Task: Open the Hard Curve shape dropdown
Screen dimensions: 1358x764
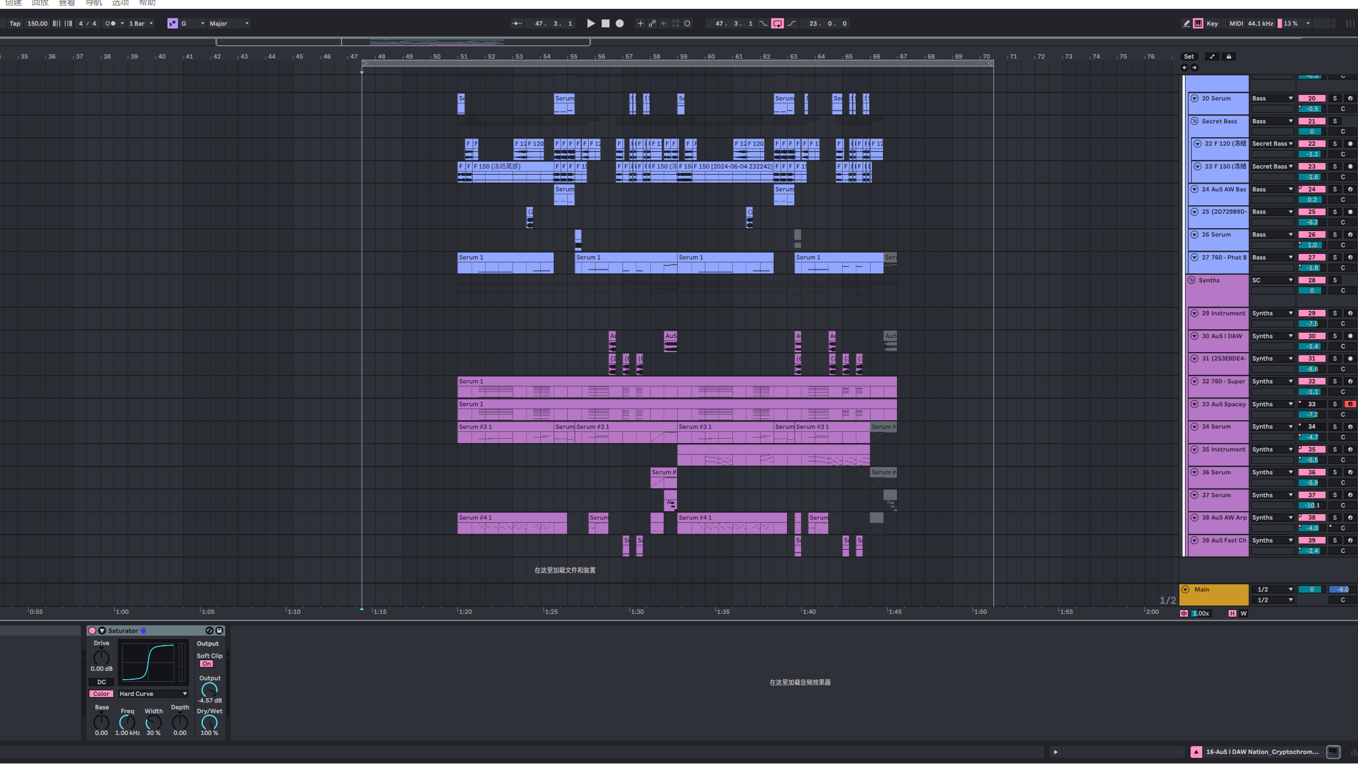Action: [x=152, y=694]
